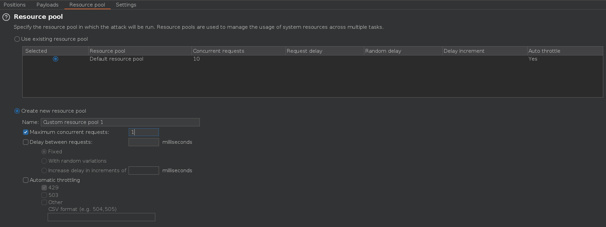Select Create new resource pool option
606x227 pixels.
click(17, 111)
